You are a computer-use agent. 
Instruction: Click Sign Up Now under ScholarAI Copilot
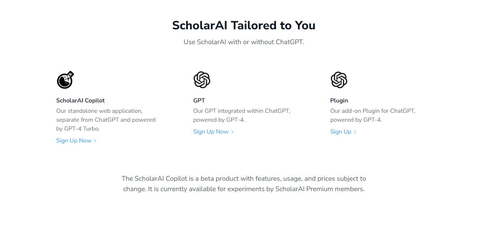[74, 140]
